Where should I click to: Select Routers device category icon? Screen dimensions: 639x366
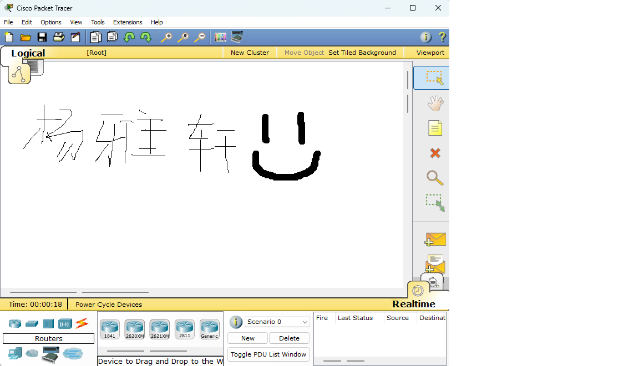click(15, 324)
